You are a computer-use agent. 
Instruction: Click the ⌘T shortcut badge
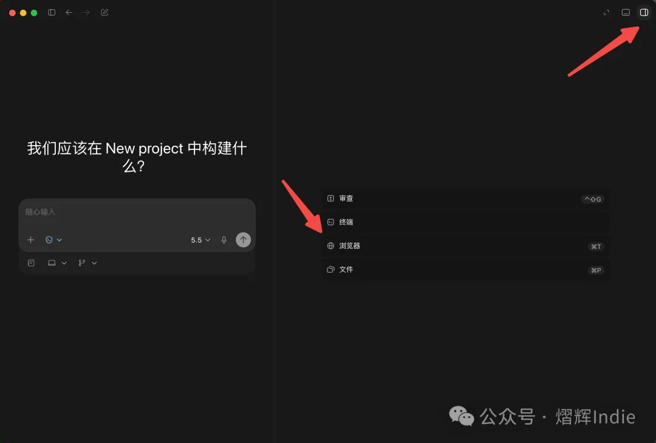pos(596,246)
